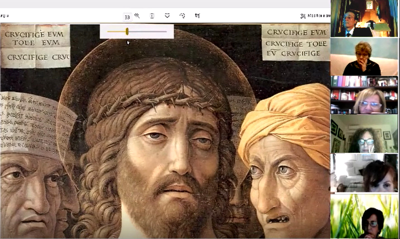The height and width of the screenshot is (239, 400).
Task: Click the zoom magnifier icon in toolbar
Action: tap(137, 16)
